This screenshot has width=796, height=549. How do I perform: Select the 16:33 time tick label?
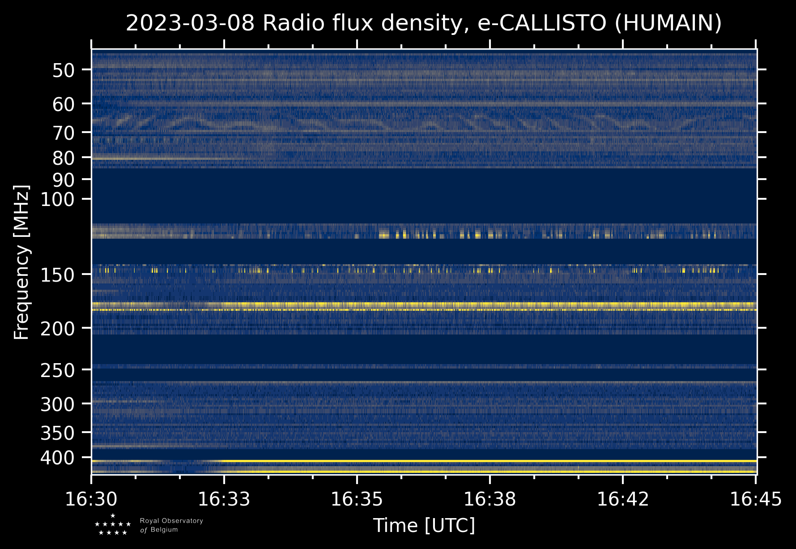coord(224,499)
